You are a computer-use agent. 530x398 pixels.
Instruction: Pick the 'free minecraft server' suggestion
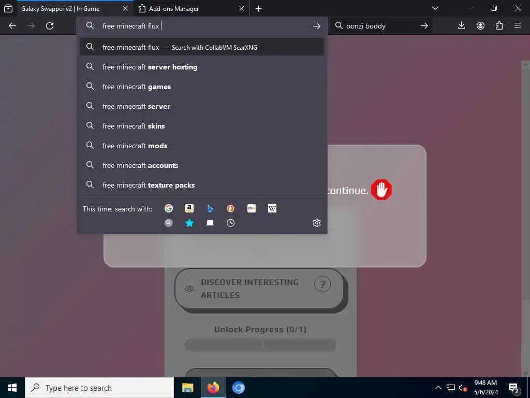(202, 106)
